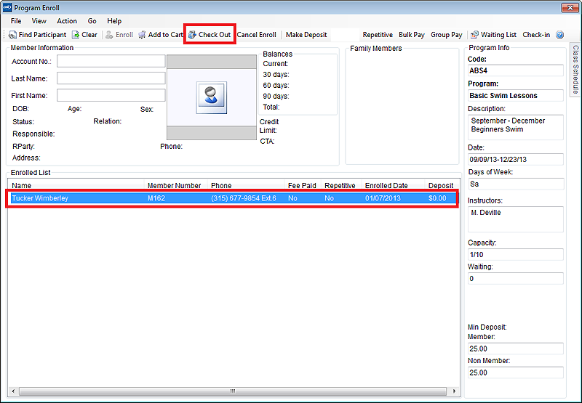582x403 pixels.
Task: Click the grayed Enroll toolbar button
Action: click(x=119, y=35)
